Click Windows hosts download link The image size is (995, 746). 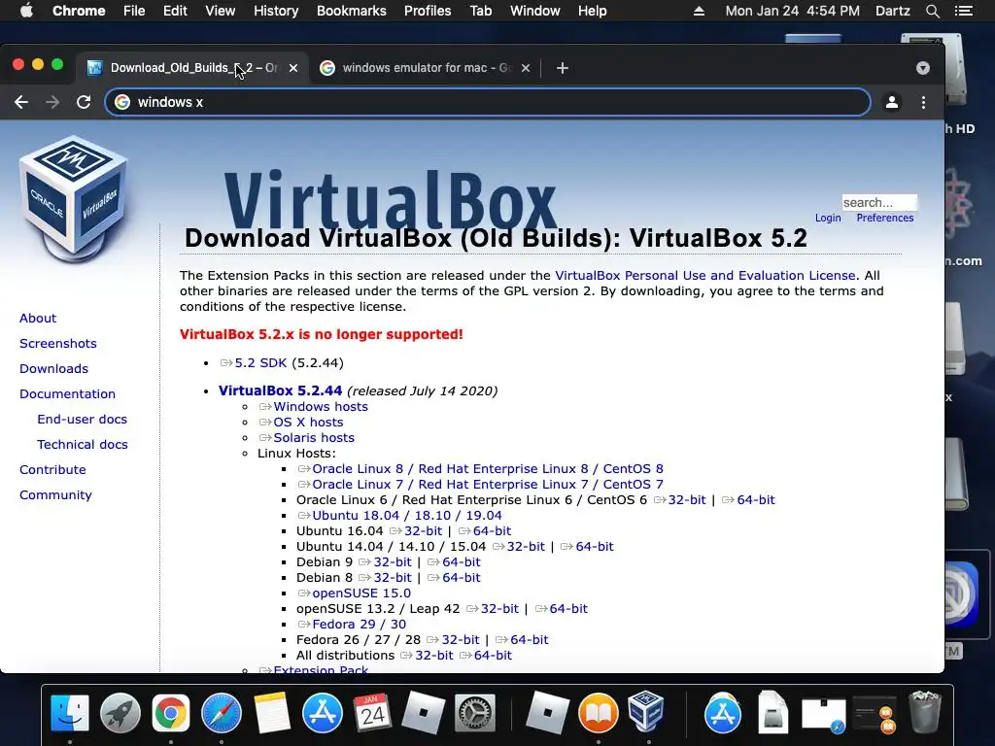(314, 407)
